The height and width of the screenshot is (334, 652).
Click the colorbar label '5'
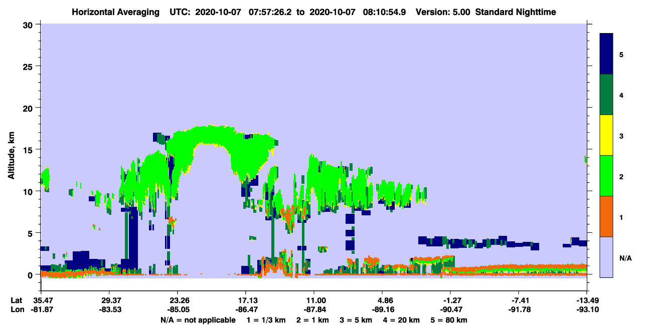coord(621,54)
